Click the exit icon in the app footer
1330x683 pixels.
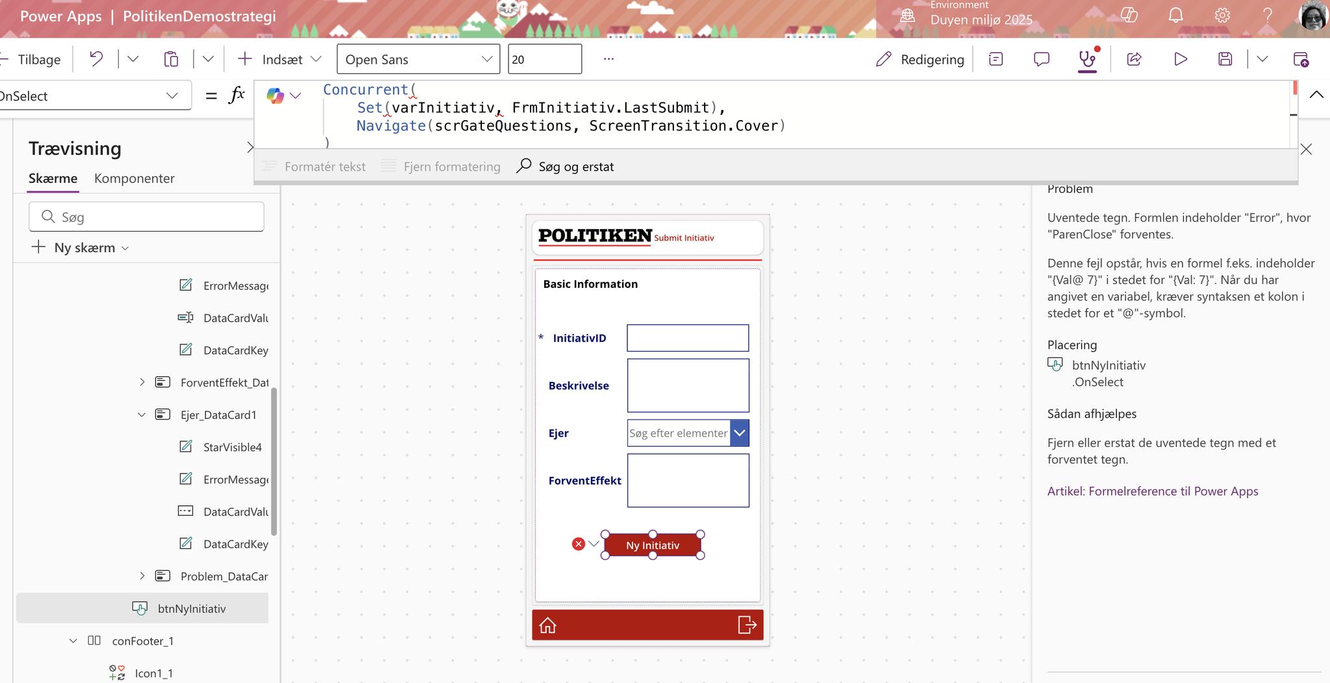[747, 625]
